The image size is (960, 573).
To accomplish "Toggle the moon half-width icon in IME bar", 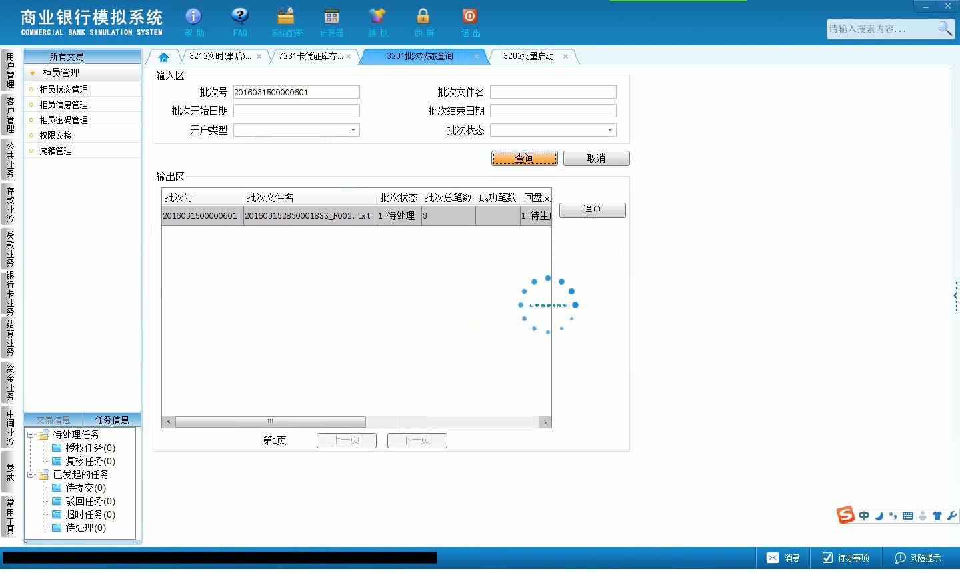I will pyautogui.click(x=879, y=516).
